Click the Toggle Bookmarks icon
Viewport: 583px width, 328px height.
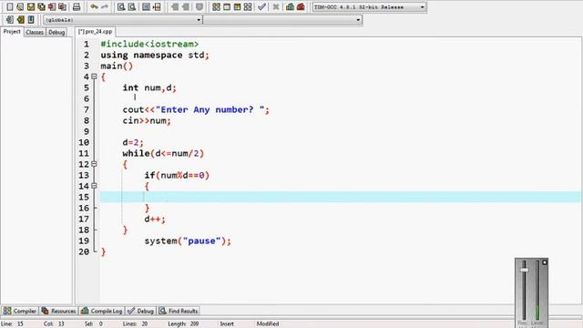point(20,19)
